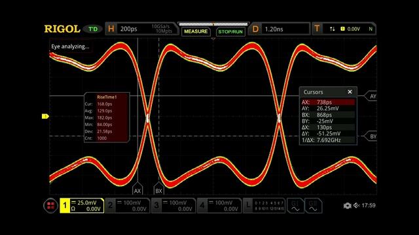Click the Avg: 129.0ps value

105,111
